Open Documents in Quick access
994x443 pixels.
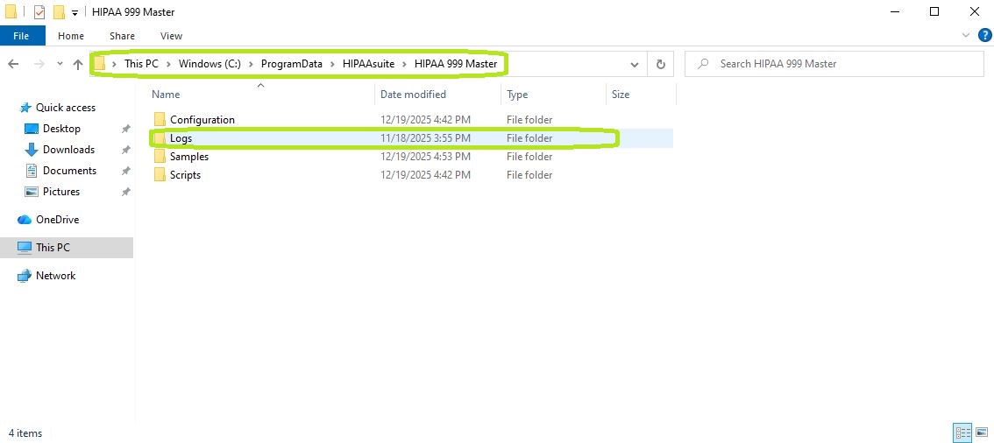70,170
